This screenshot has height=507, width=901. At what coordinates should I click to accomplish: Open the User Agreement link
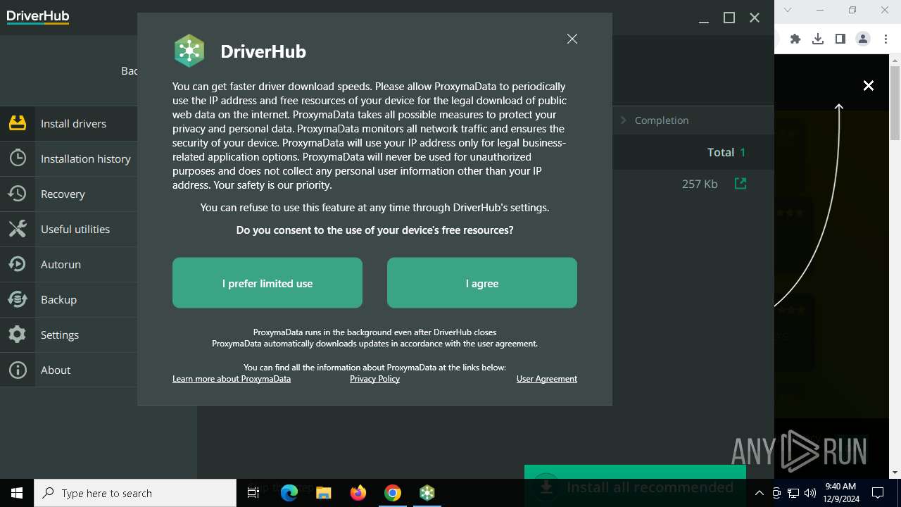tap(547, 379)
